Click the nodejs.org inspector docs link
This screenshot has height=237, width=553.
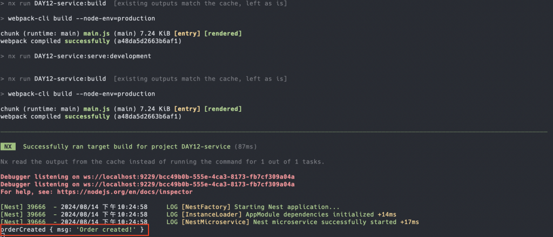tap(125, 192)
